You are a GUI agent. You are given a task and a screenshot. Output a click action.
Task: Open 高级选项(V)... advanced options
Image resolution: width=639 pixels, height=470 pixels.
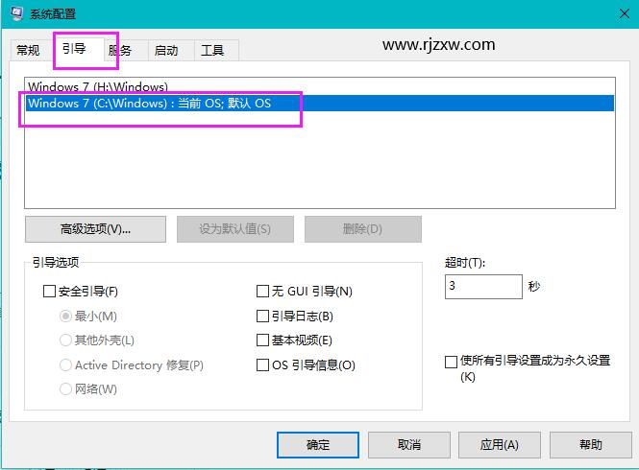(x=95, y=229)
